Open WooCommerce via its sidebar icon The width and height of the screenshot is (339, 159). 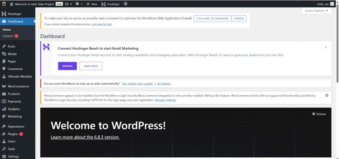(4, 86)
